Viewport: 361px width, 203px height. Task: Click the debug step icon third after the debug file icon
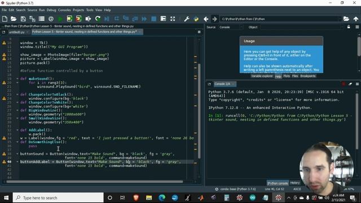135,19
